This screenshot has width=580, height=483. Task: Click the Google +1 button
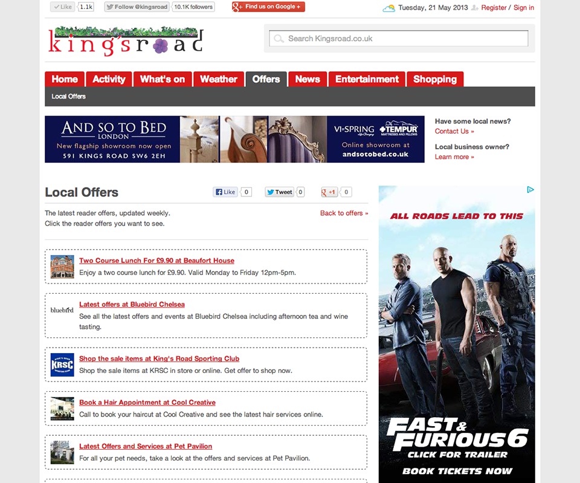pos(329,192)
